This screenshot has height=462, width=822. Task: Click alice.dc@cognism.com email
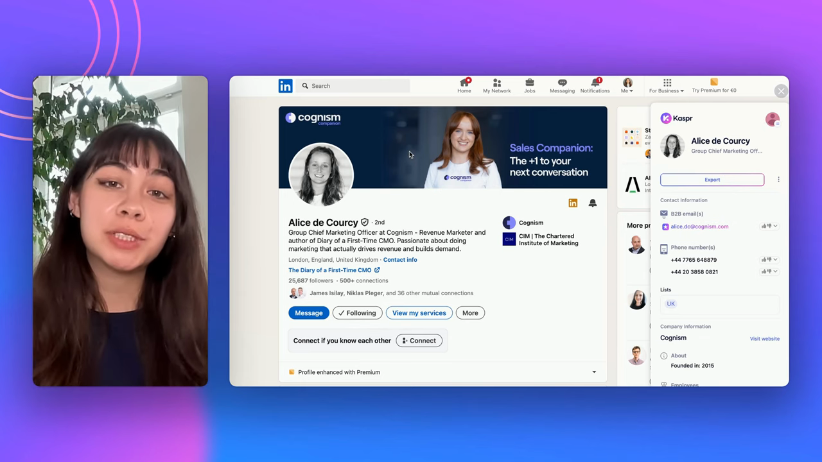coord(699,227)
